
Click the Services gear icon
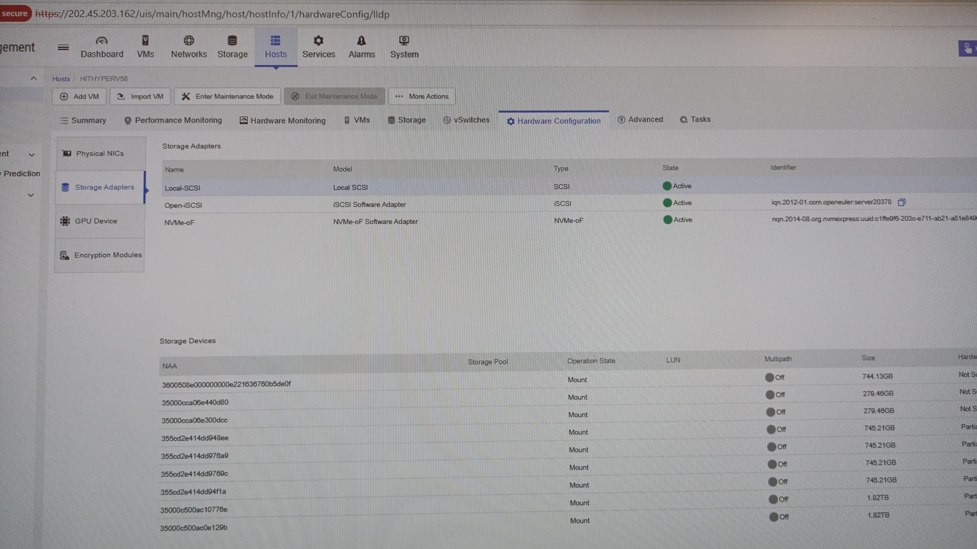[319, 41]
